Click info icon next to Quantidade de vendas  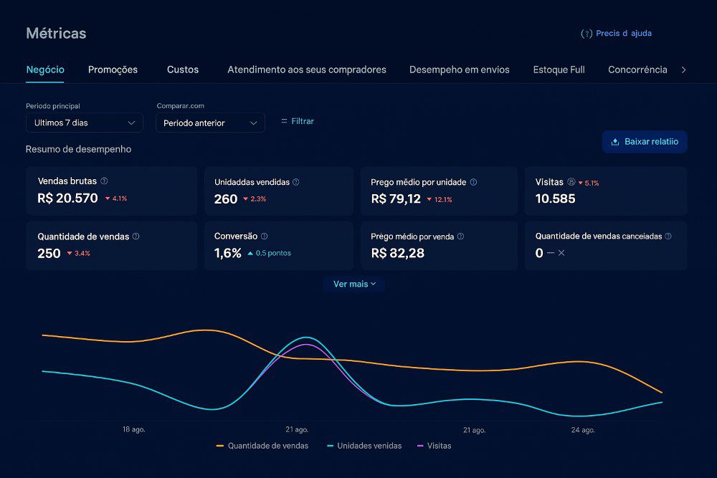coord(136,236)
